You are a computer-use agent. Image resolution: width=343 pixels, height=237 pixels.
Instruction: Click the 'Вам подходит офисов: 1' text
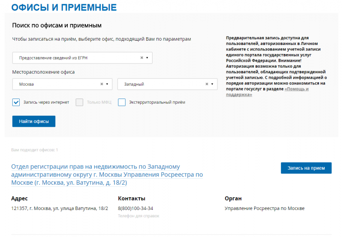[35, 150]
